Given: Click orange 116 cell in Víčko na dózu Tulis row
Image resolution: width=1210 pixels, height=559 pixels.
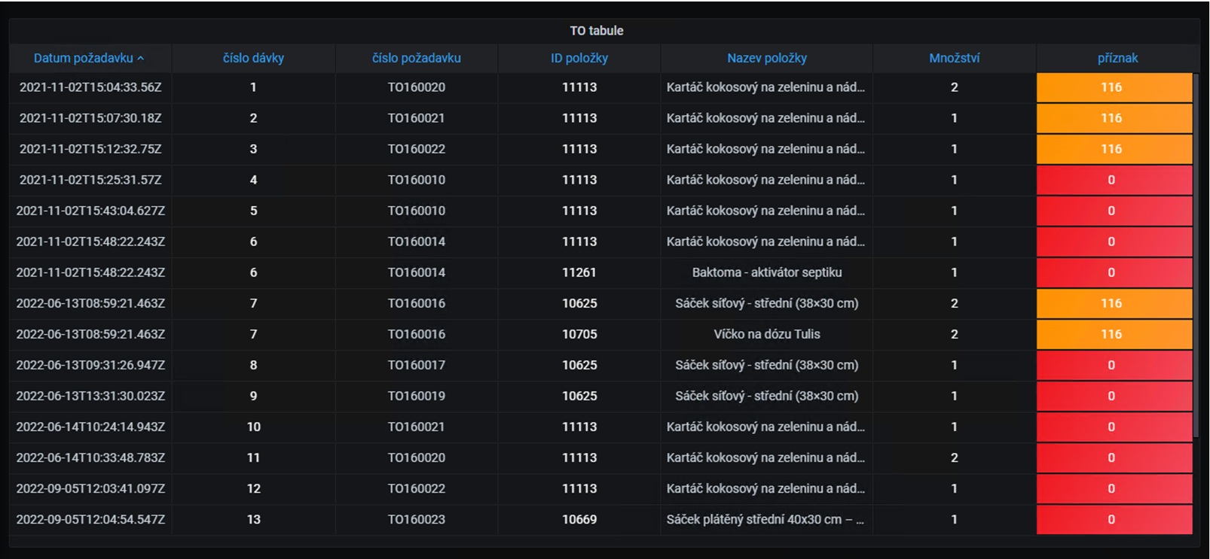Looking at the screenshot, I should point(1114,334).
